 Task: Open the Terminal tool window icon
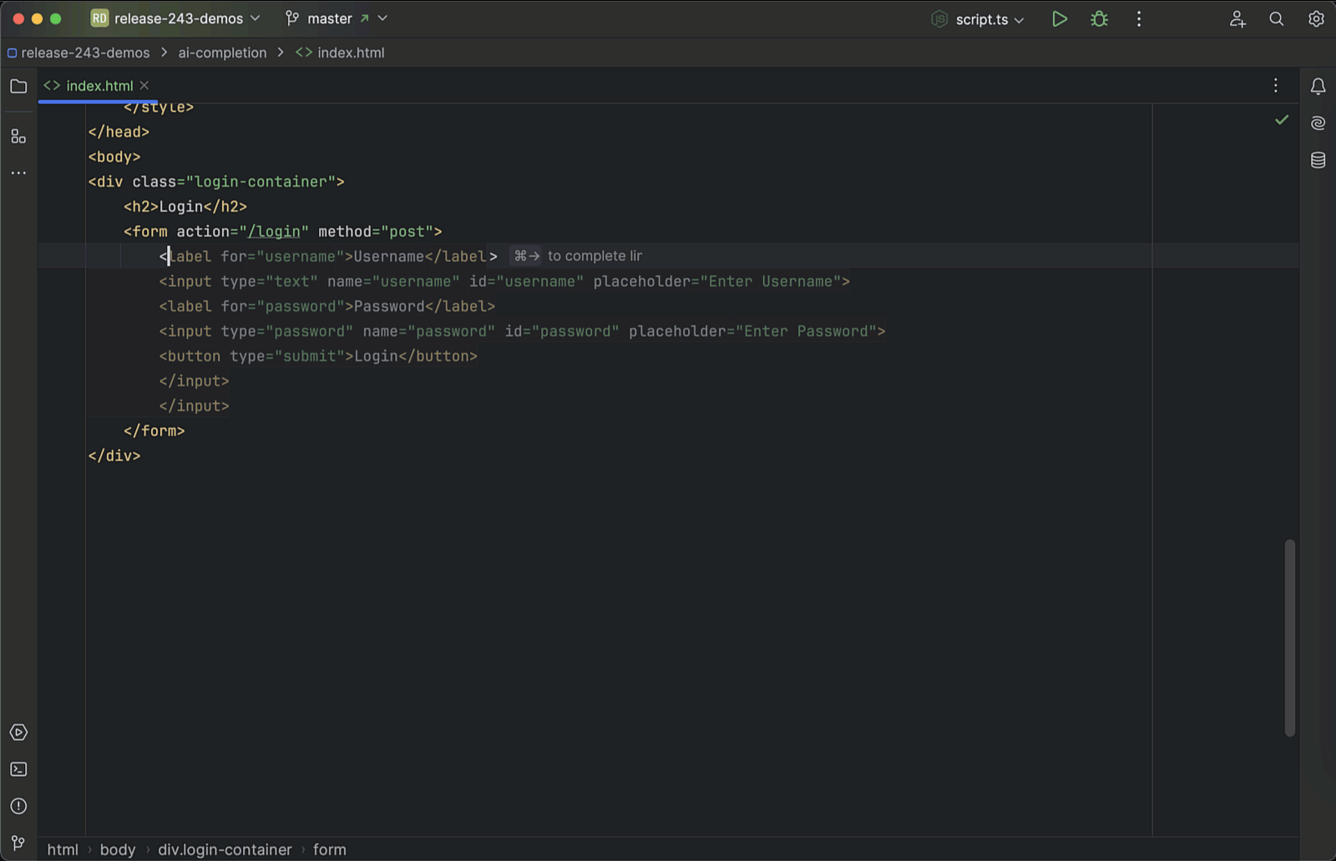[18, 769]
